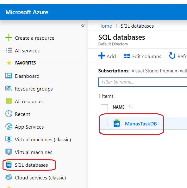This screenshot has height=188, width=187.
Task: Open the ManasTaskDB database link
Action: (x=141, y=124)
